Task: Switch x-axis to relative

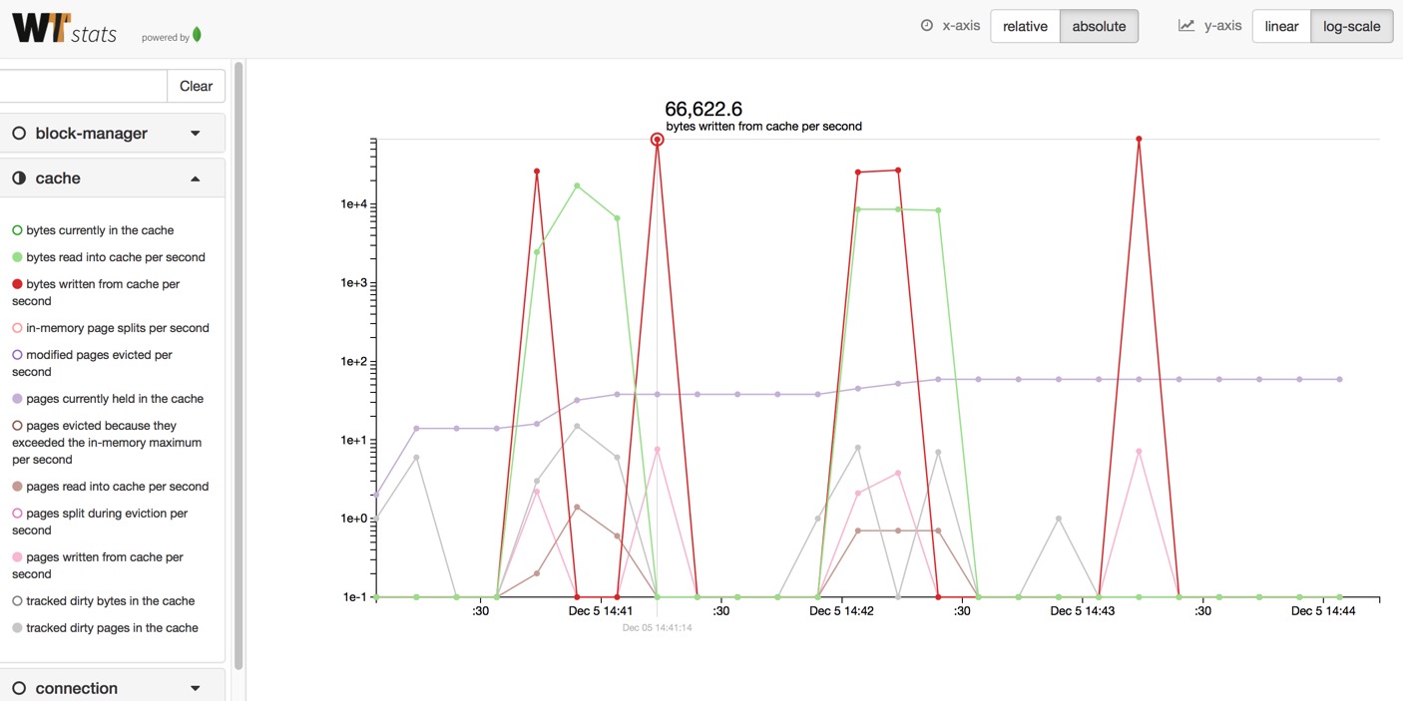Action: [1025, 26]
